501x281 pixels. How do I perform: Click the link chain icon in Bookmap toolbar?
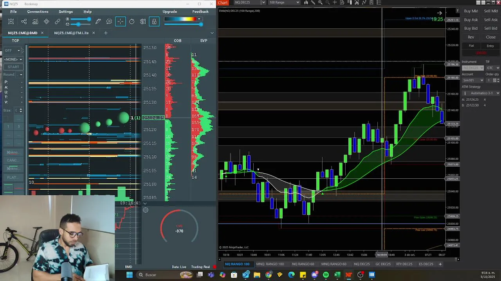[58, 21]
